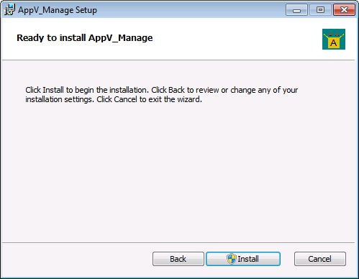This screenshot has height=279, width=359.
Task: Click the disabled maximize icon in title bar
Action: [320, 10]
